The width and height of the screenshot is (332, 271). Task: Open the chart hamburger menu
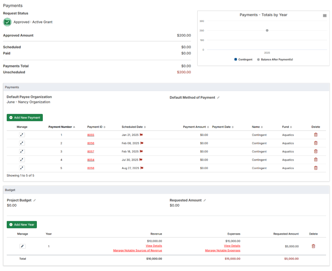[324, 16]
